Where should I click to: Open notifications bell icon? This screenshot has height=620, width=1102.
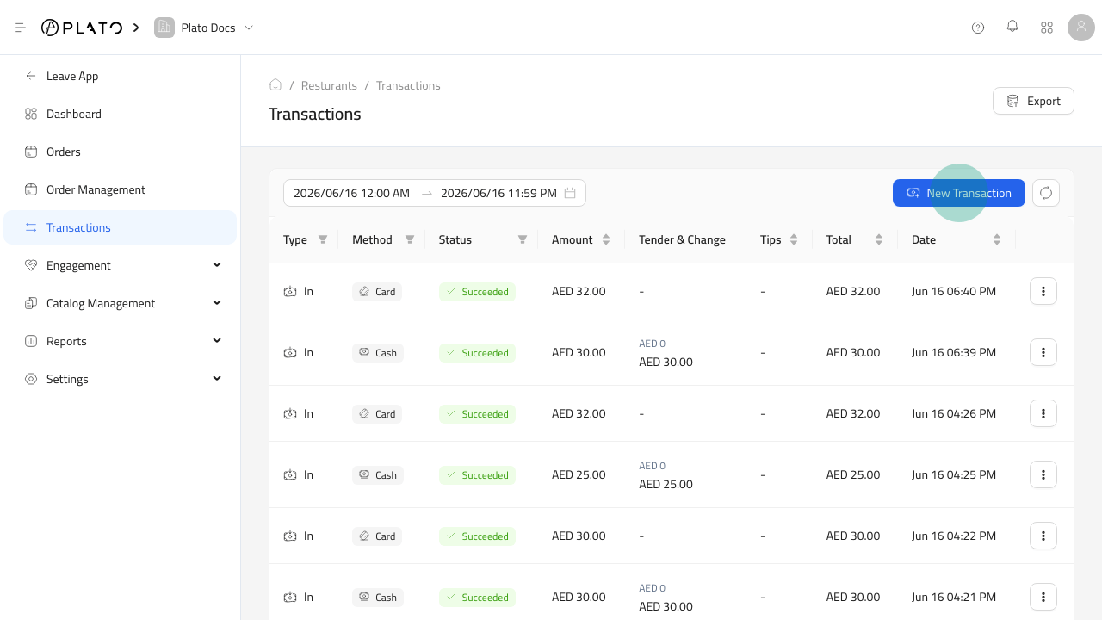point(1012,28)
